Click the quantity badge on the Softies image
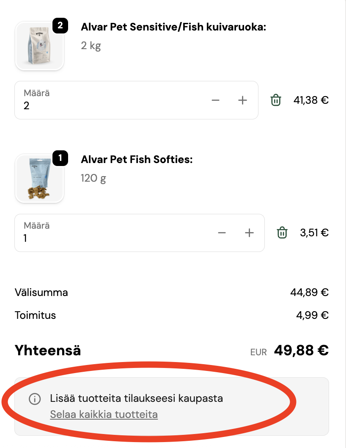 (x=60, y=158)
